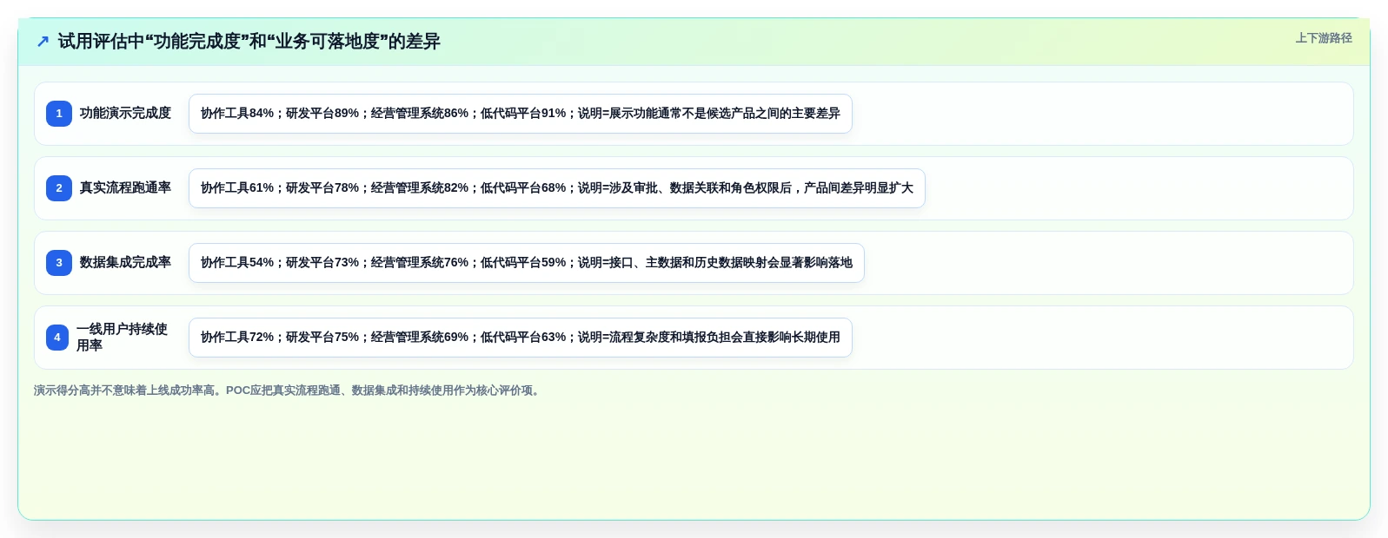Select the 功能演示完成度 row label
This screenshot has height=538, width=1388.
click(x=125, y=113)
